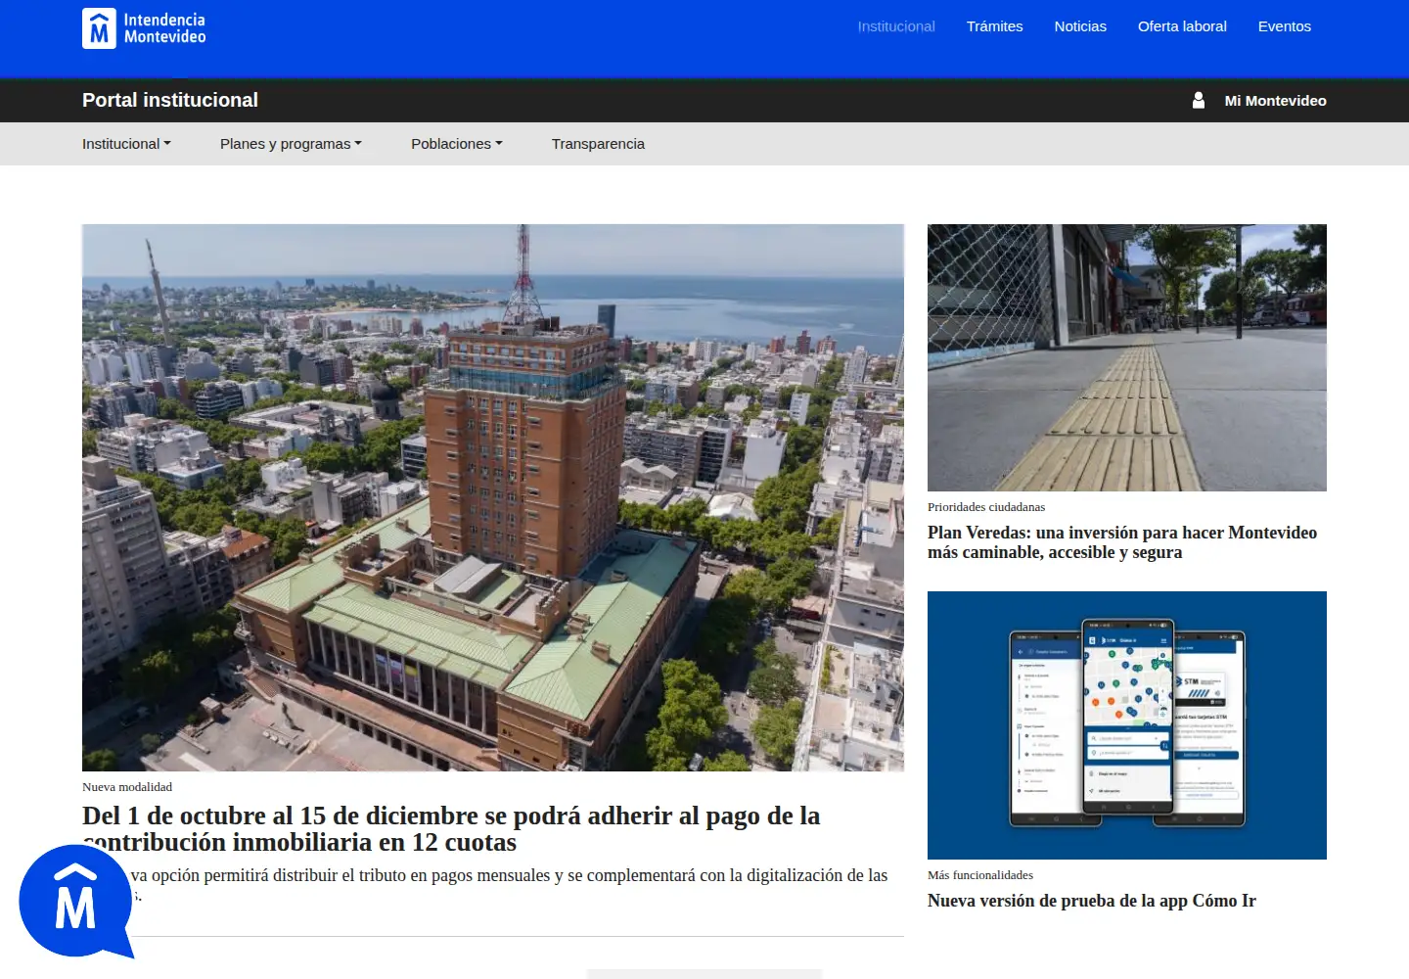1409x979 pixels.
Task: Open Noticias in the top navigation
Action: pos(1080,26)
